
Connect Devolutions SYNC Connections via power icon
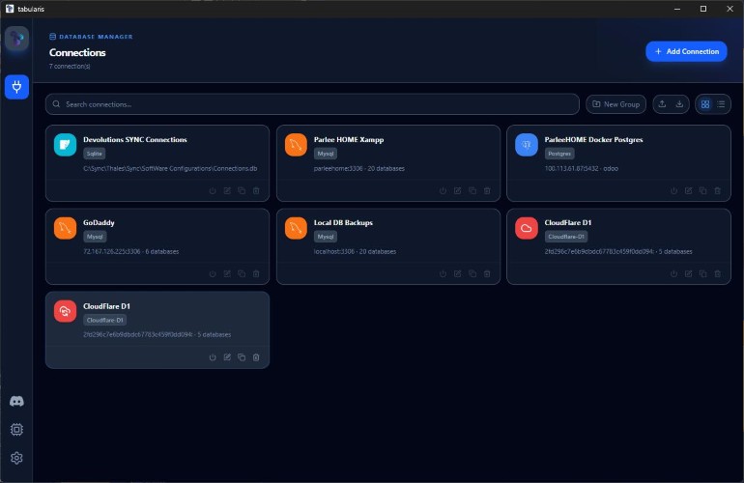coord(213,190)
